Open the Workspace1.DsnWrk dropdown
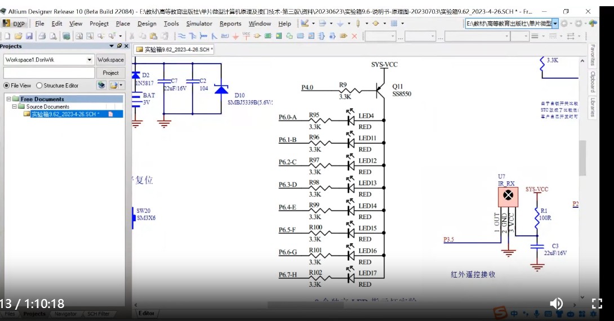This screenshot has width=614, height=321. click(x=90, y=60)
